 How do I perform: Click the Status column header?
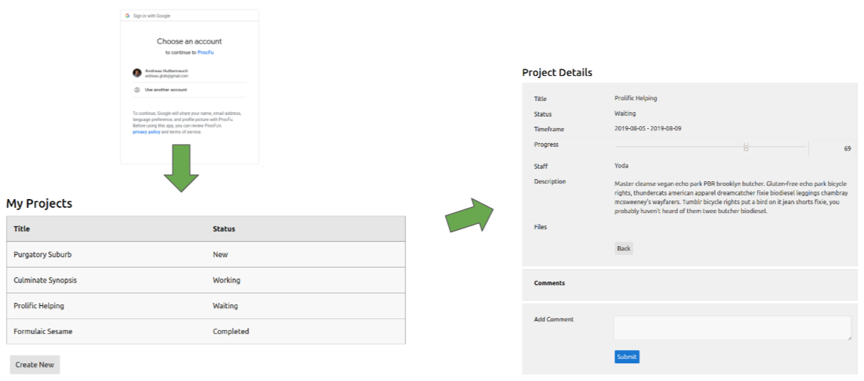click(224, 228)
